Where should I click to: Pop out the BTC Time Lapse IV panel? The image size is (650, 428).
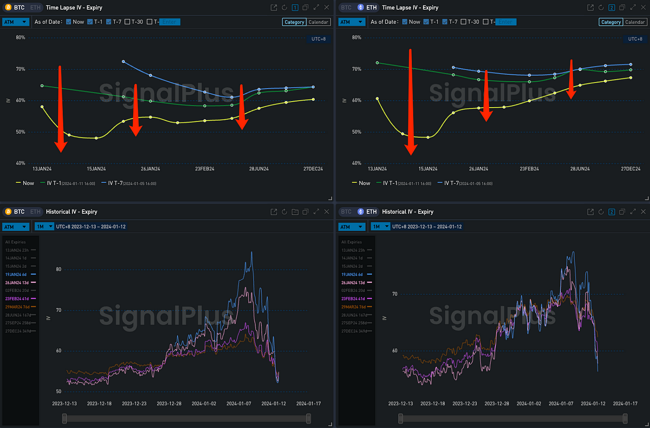(x=273, y=7)
